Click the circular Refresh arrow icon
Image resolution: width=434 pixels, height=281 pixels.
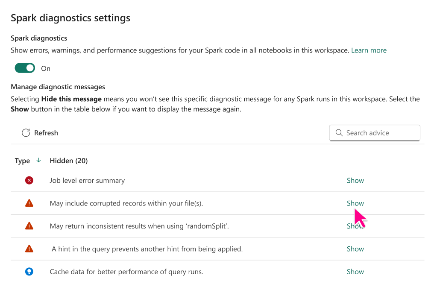[26, 133]
